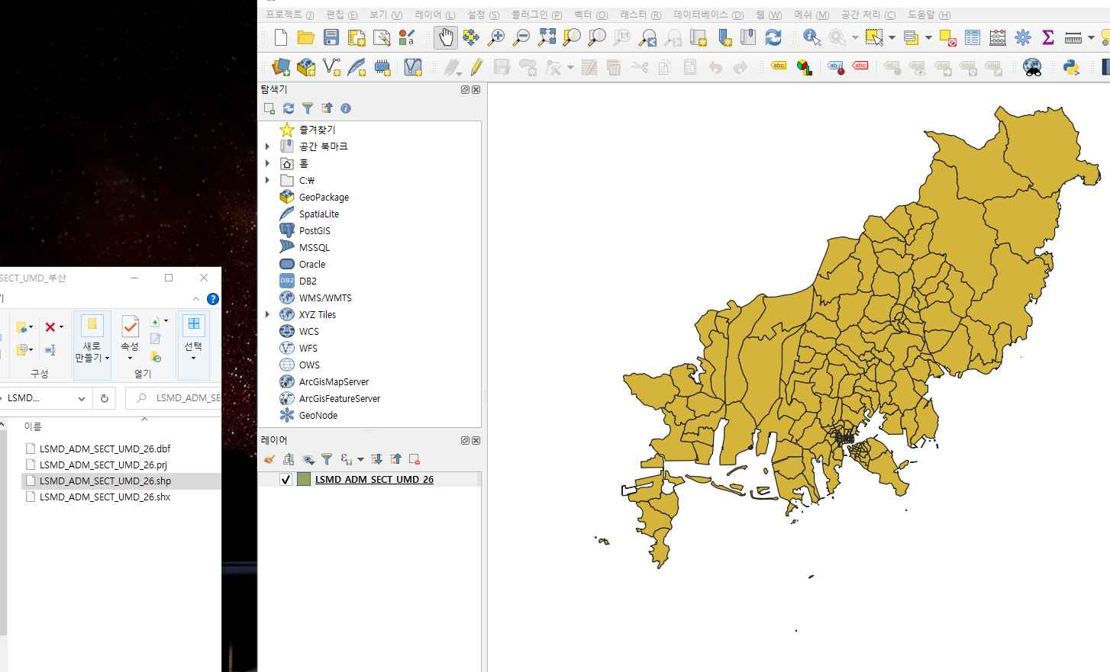Activate Select Features by area tool
Image resolution: width=1110 pixels, height=672 pixels.
(874, 37)
